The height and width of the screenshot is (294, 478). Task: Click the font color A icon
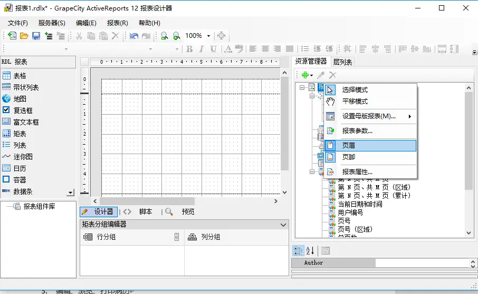tap(228, 49)
